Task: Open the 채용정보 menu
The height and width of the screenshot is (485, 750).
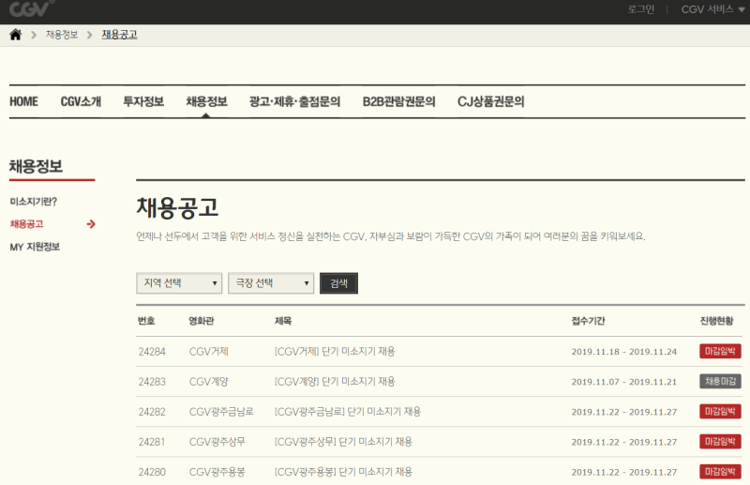Action: click(x=206, y=101)
